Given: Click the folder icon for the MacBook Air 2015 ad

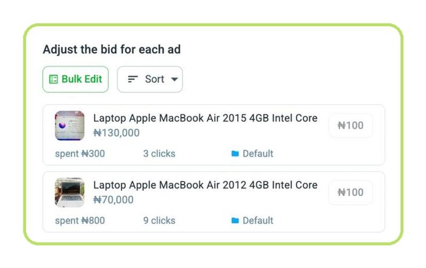Looking at the screenshot, I should coord(235,154).
